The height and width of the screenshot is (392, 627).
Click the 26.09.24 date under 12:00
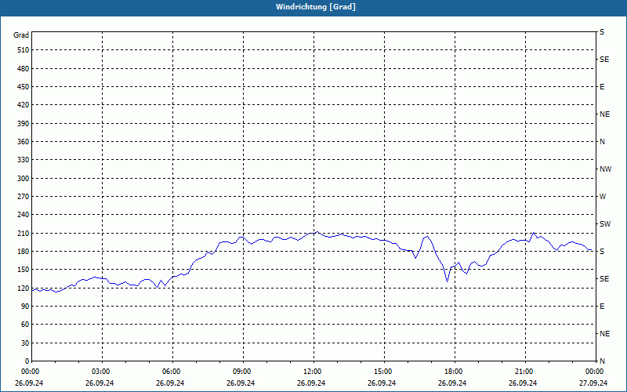point(311,383)
